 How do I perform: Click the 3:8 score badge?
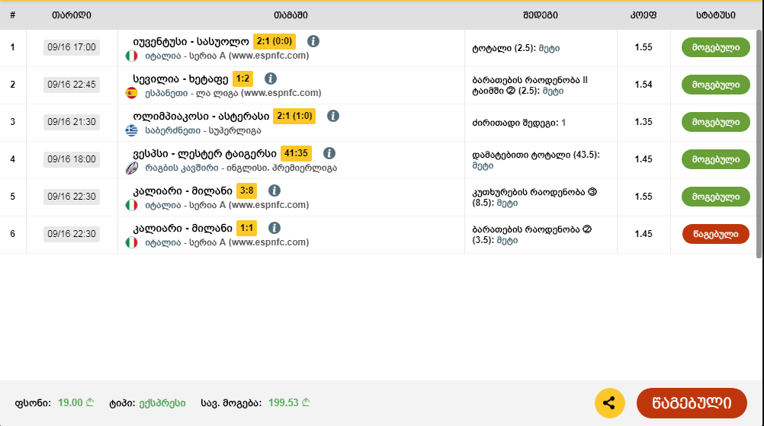246,191
